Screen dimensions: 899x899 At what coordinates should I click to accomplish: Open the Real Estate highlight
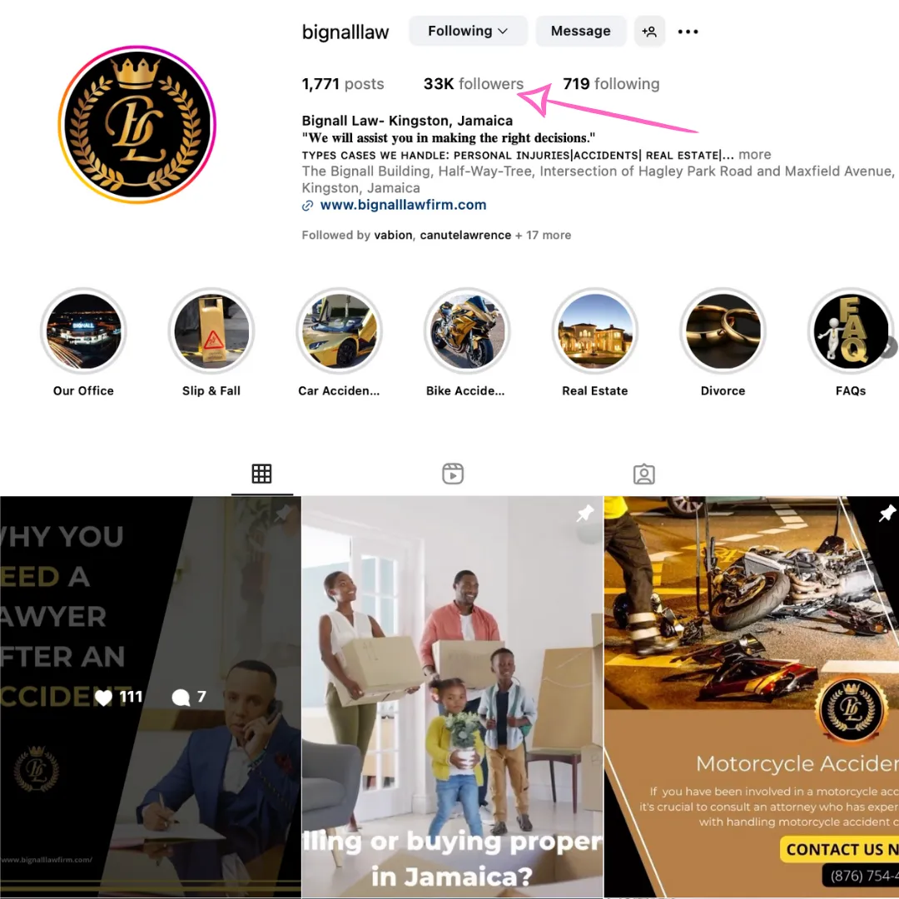pos(595,330)
